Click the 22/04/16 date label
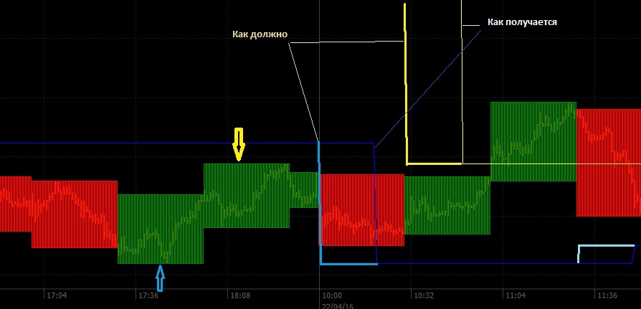 [338, 304]
